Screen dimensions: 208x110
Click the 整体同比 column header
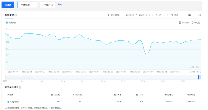tap(118, 94)
